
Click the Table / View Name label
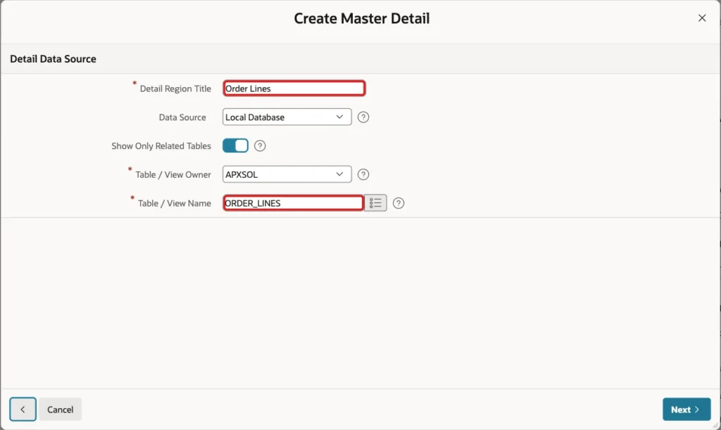tap(175, 203)
